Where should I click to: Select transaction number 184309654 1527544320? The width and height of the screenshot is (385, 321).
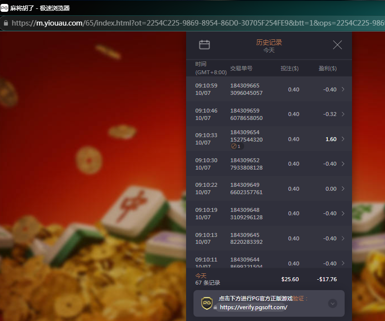click(x=246, y=136)
